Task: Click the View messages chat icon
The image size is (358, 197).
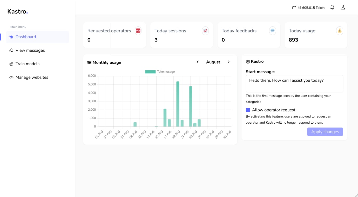Action: [11, 51]
